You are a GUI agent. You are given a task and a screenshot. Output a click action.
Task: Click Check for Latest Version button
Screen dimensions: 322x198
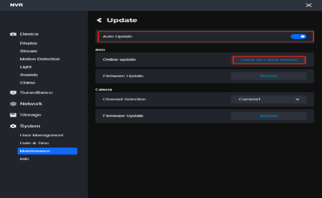click(x=268, y=60)
